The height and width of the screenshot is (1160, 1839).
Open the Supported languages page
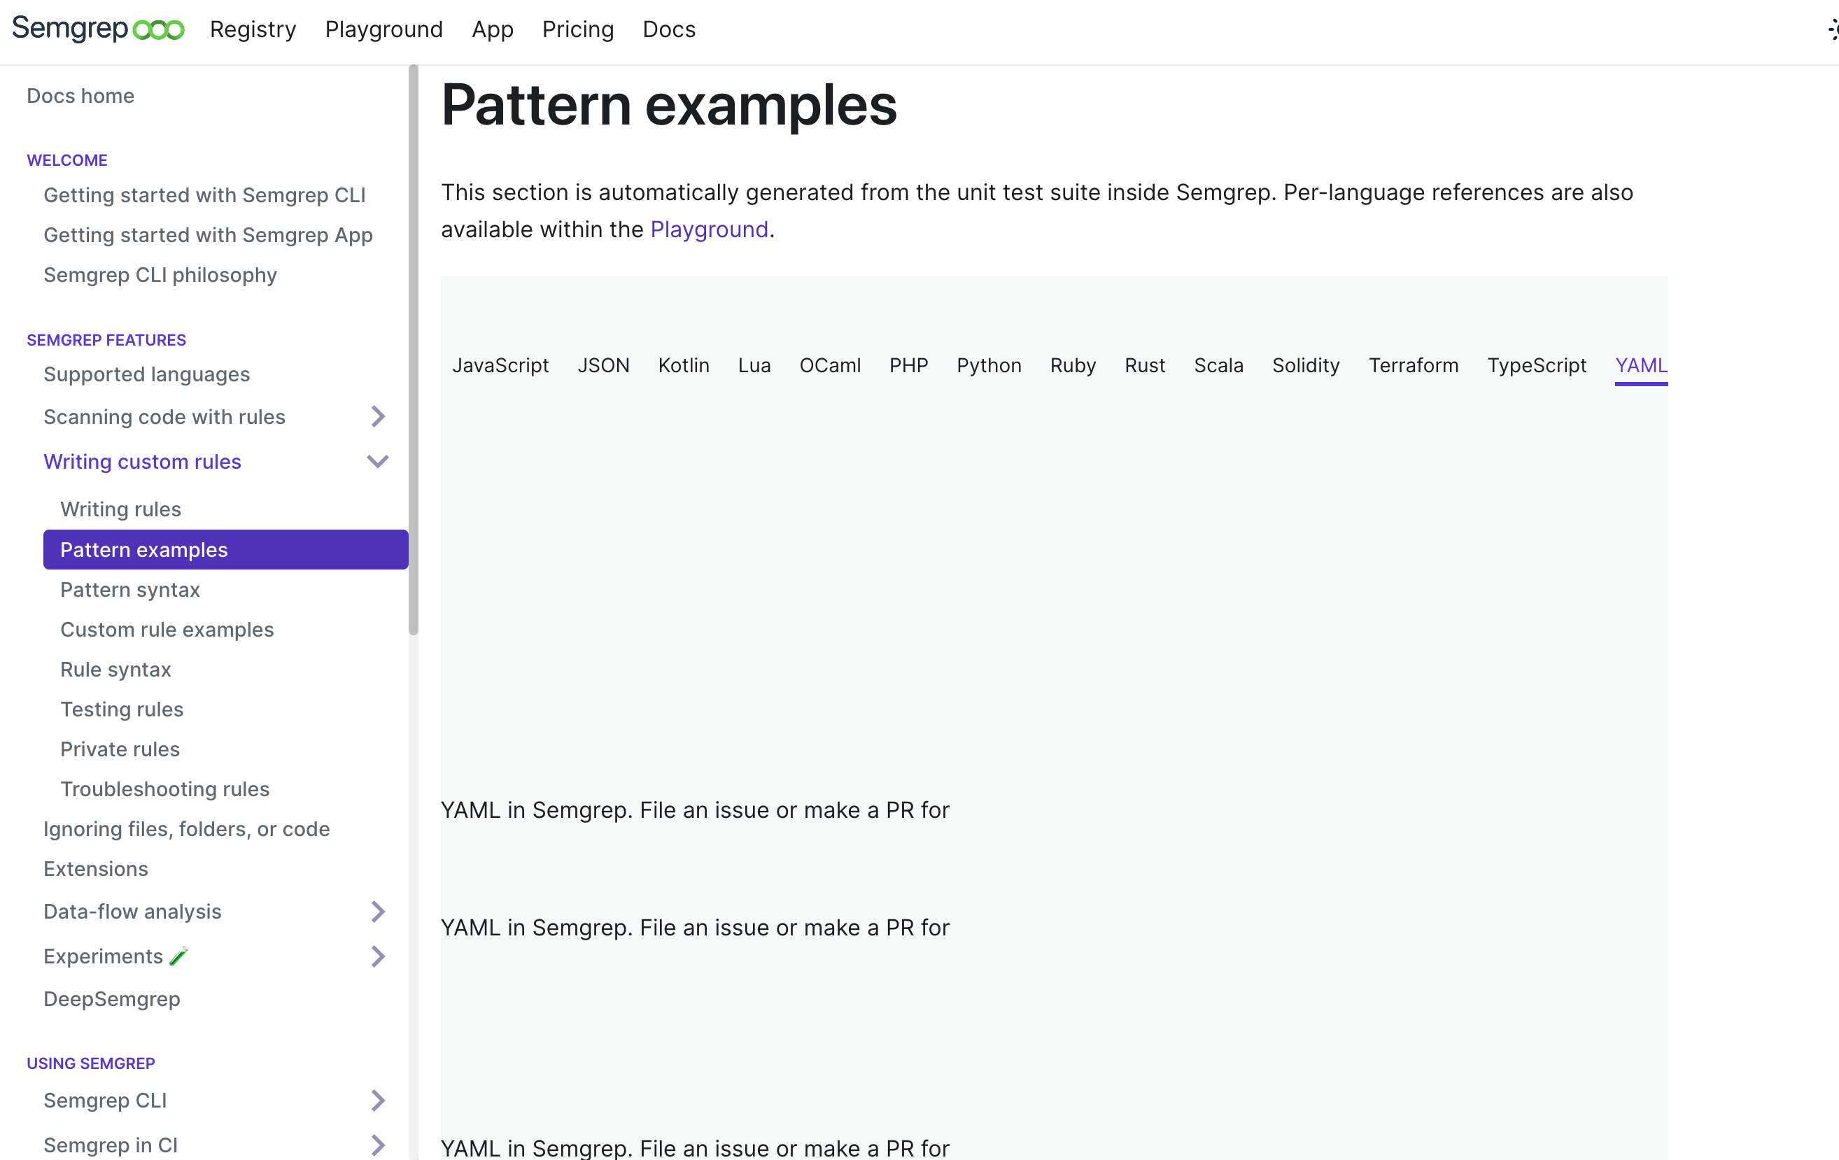[x=147, y=374]
